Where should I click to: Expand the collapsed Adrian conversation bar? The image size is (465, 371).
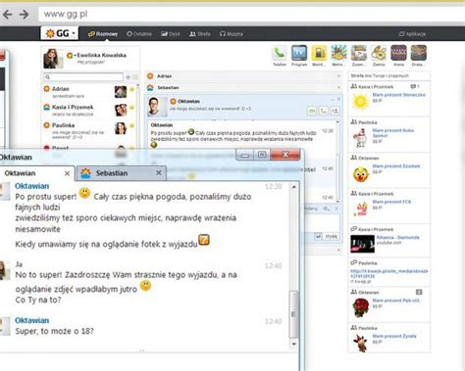[243, 76]
